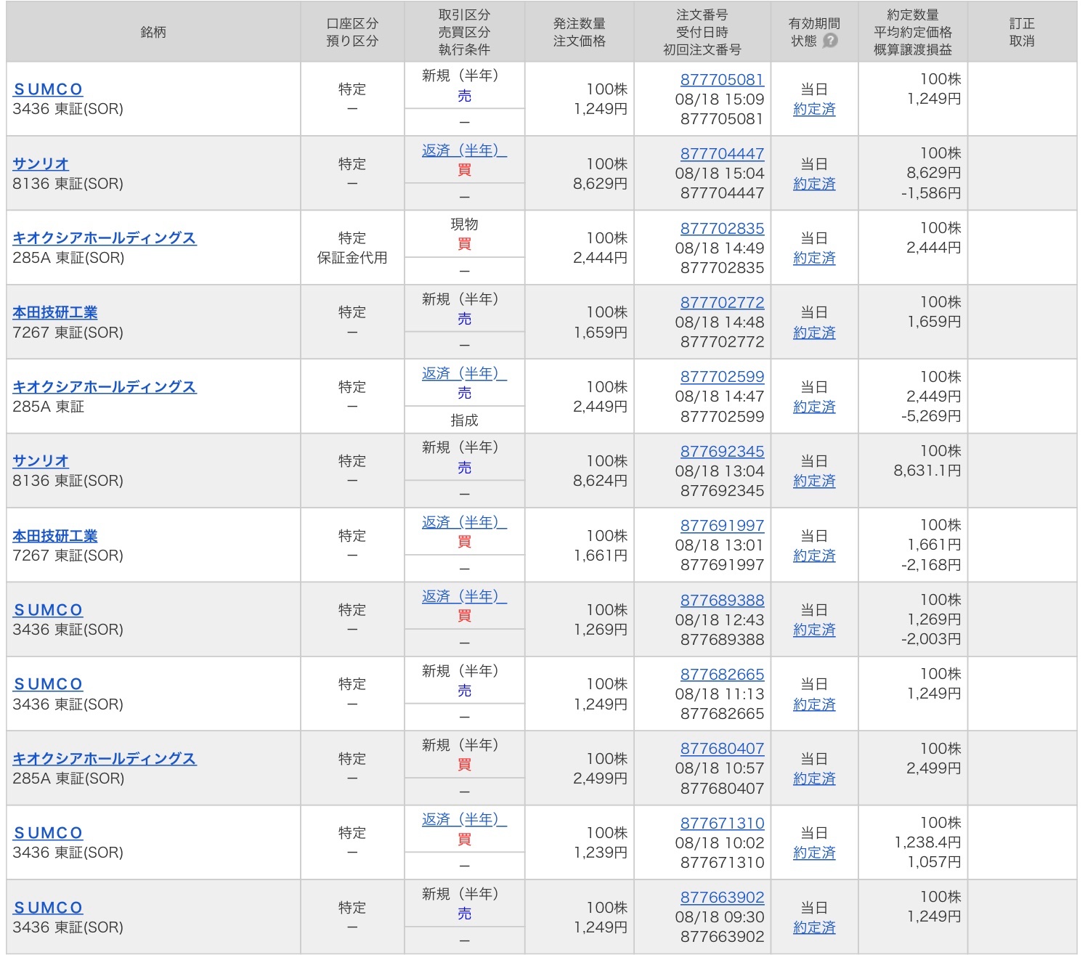This screenshot has height=955, width=1085.
Task: Open SUMCO link in the 12:43 order row
Action: pyautogui.click(x=48, y=610)
